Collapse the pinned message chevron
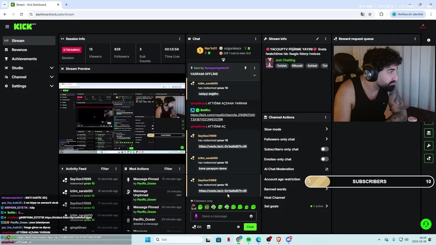Screen dimensions: 436x245 pos(254,75)
